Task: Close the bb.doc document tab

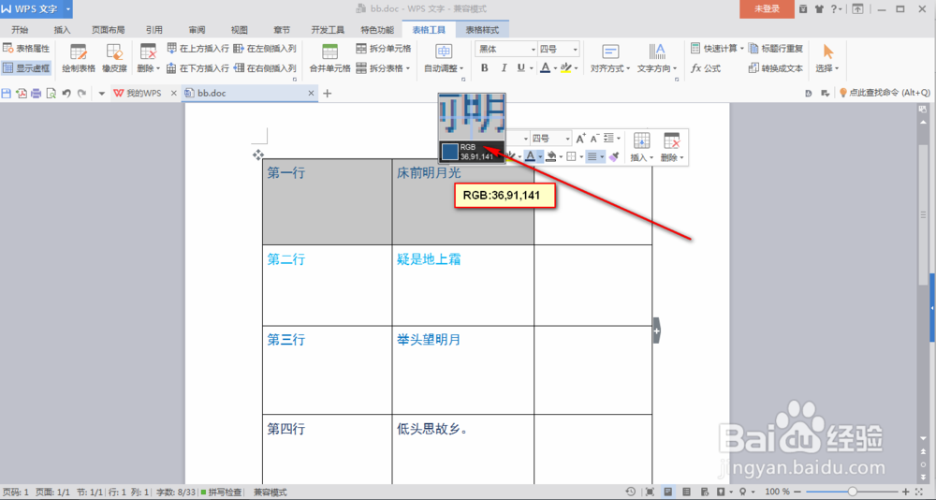Action: pos(311,94)
